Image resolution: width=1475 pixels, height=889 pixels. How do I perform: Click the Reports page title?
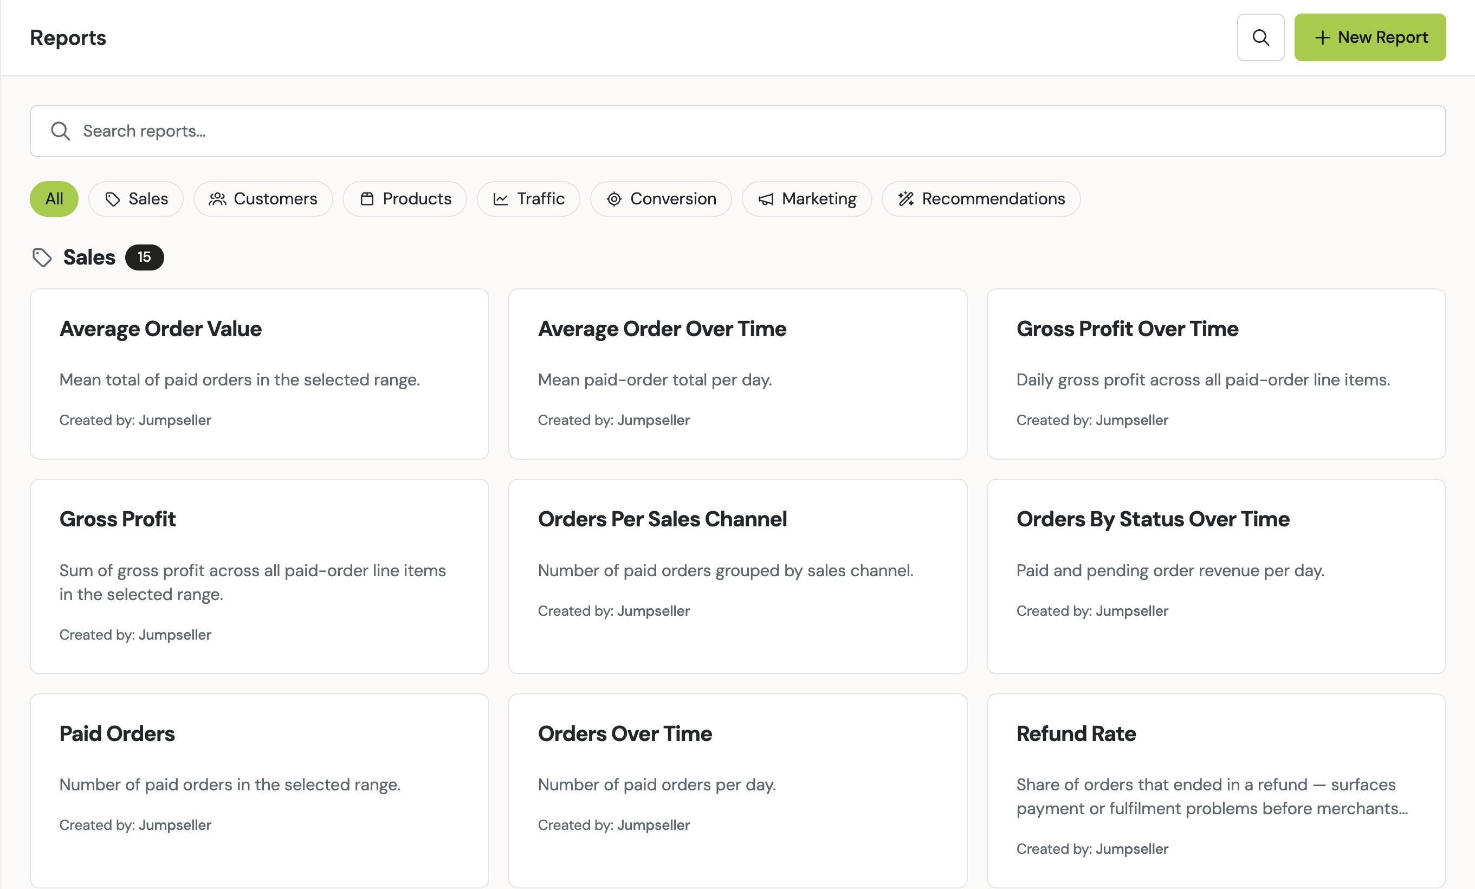pos(68,38)
